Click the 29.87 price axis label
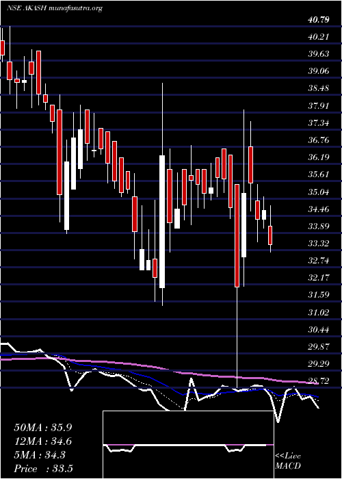Viewport: 342px width, 479px height. 319,347
